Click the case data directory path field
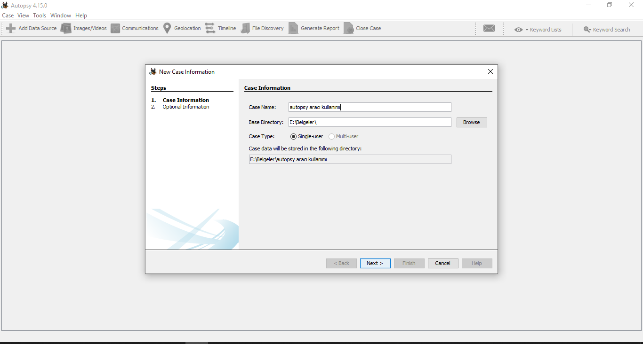 point(350,159)
